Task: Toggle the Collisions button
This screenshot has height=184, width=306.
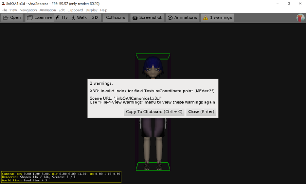Action: click(115, 18)
